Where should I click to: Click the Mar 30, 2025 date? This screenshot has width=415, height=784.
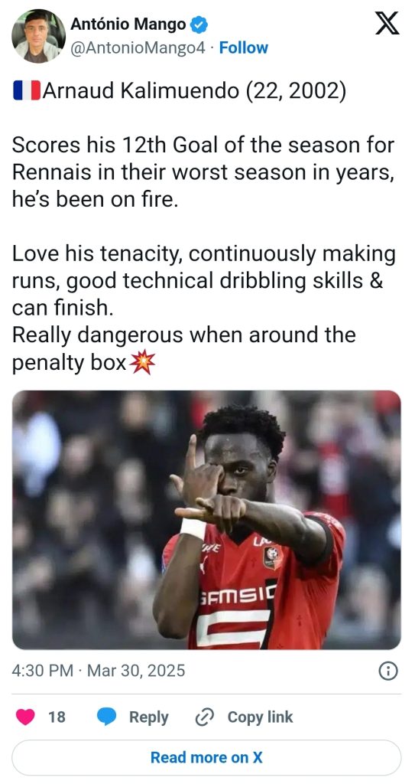tap(136, 671)
